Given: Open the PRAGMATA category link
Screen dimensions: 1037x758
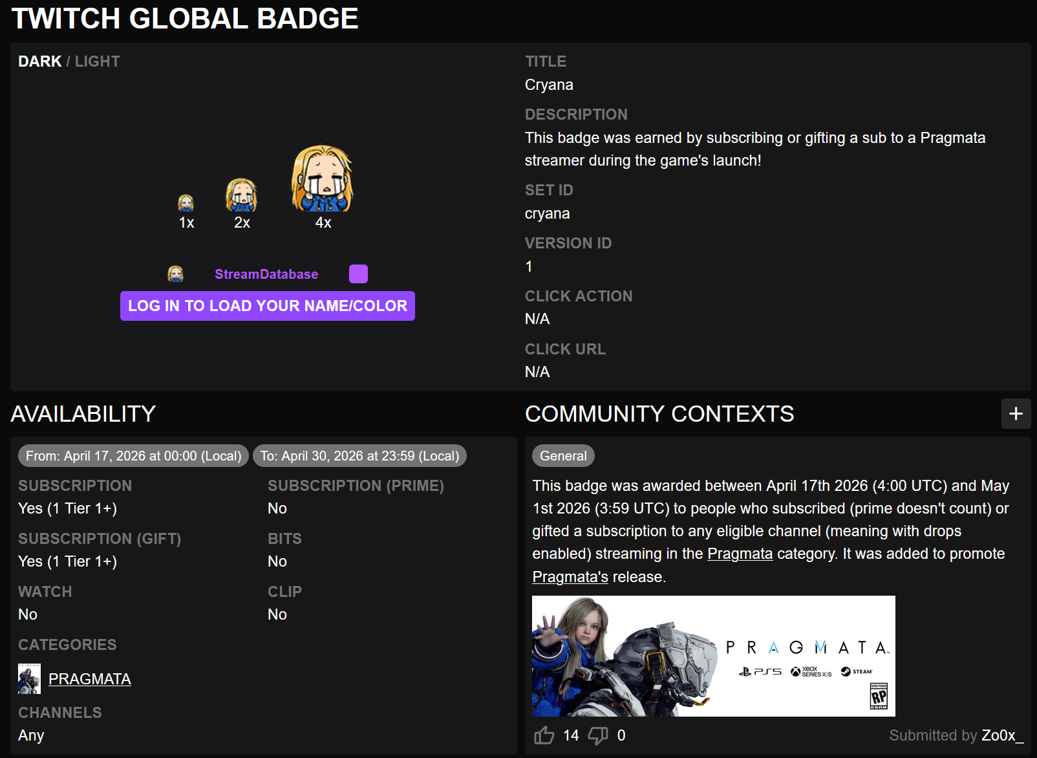Looking at the screenshot, I should [x=90, y=678].
